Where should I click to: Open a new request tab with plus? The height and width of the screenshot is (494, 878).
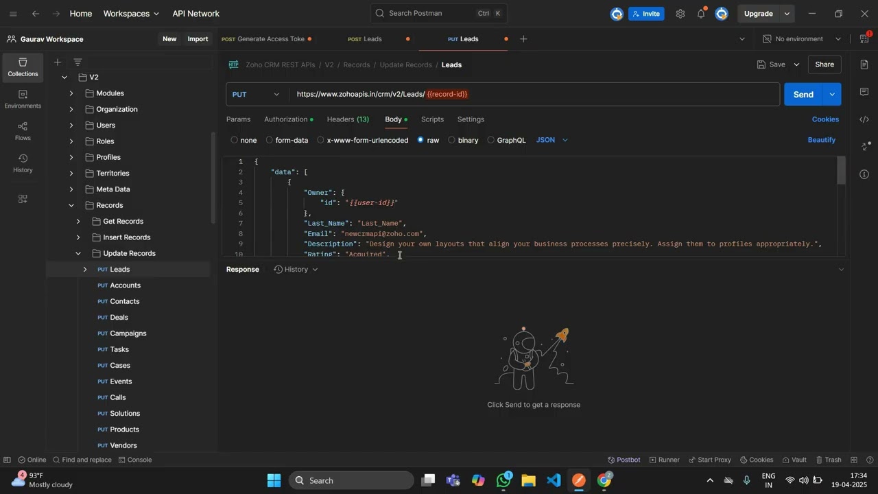[x=523, y=39]
